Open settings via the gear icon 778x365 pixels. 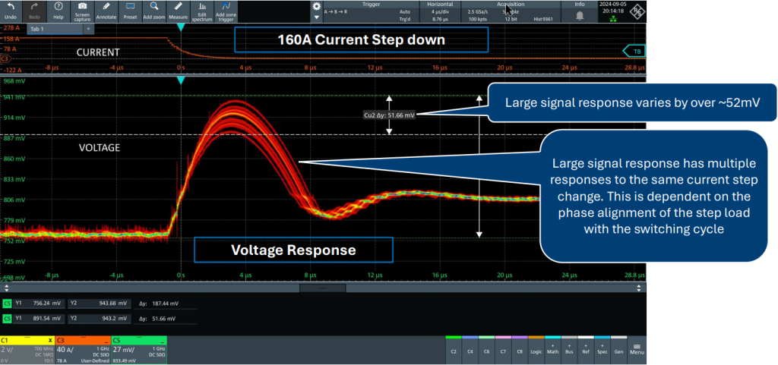click(x=317, y=6)
